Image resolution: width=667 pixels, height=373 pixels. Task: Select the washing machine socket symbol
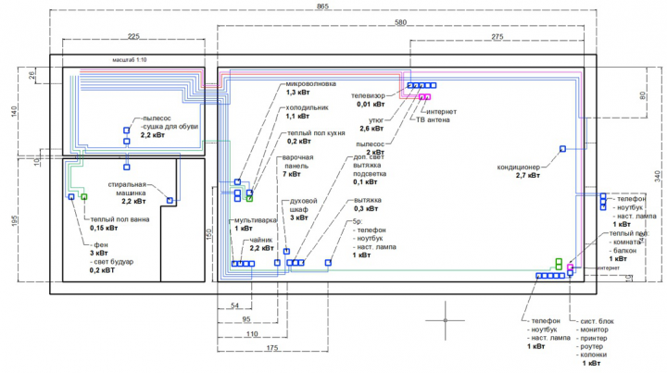[x=170, y=200]
